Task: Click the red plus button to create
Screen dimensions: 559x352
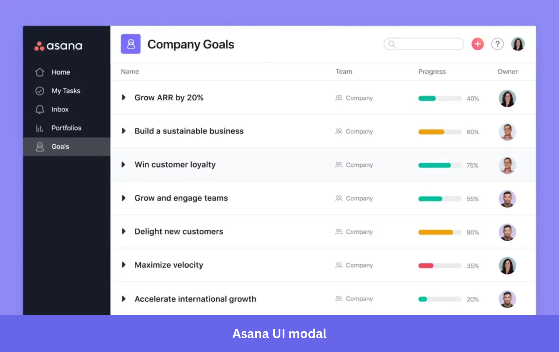Action: (477, 44)
